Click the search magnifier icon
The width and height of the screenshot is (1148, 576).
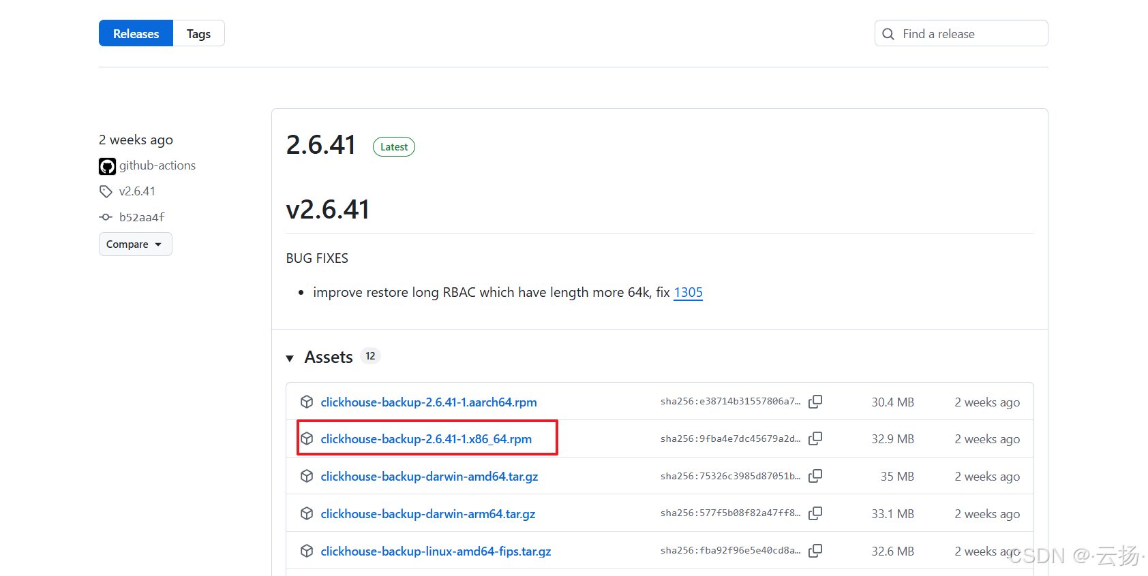pos(888,34)
